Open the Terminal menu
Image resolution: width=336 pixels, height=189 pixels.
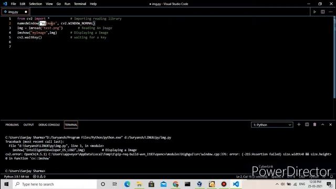click(80, 4)
